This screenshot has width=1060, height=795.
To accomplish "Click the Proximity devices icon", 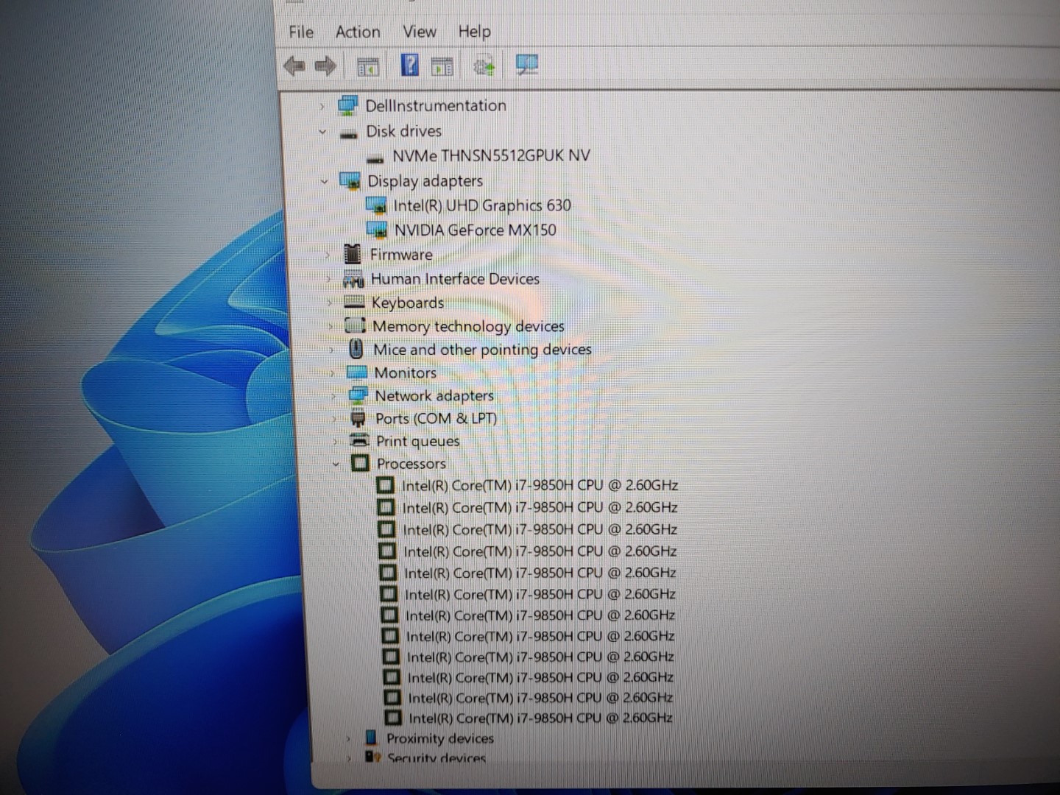I will click(x=371, y=738).
